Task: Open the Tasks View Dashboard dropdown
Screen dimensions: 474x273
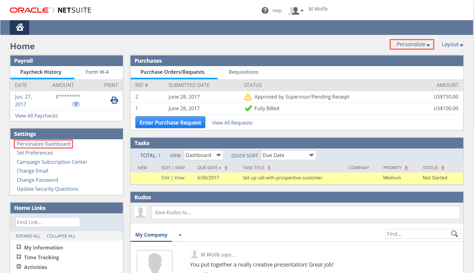Action: tap(203, 155)
